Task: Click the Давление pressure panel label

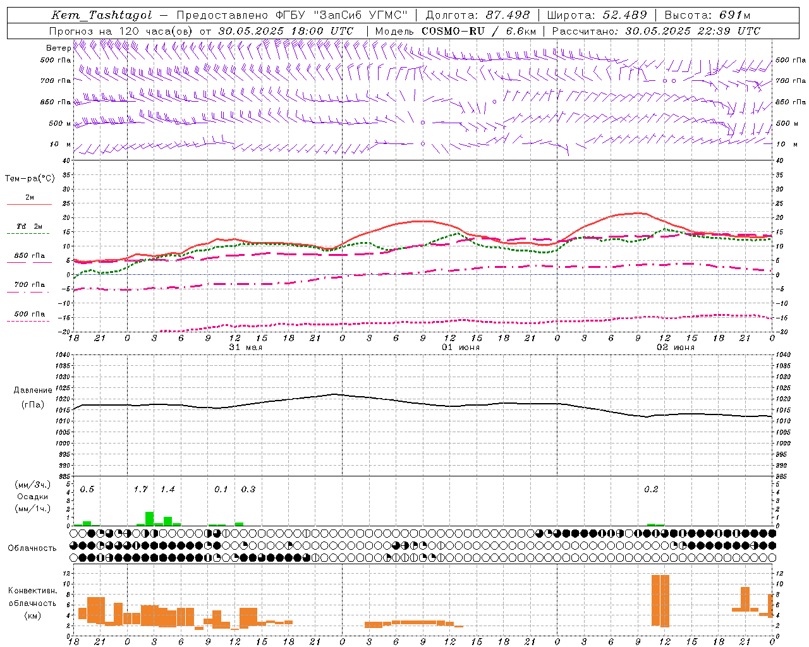Action: click(33, 390)
